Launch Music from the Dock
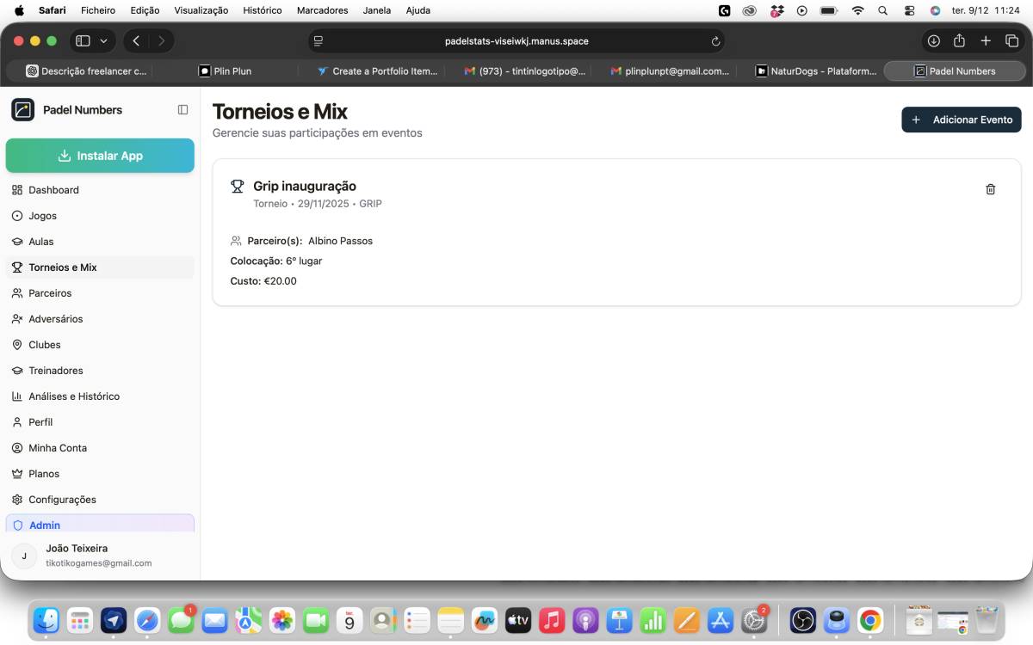 [552, 619]
